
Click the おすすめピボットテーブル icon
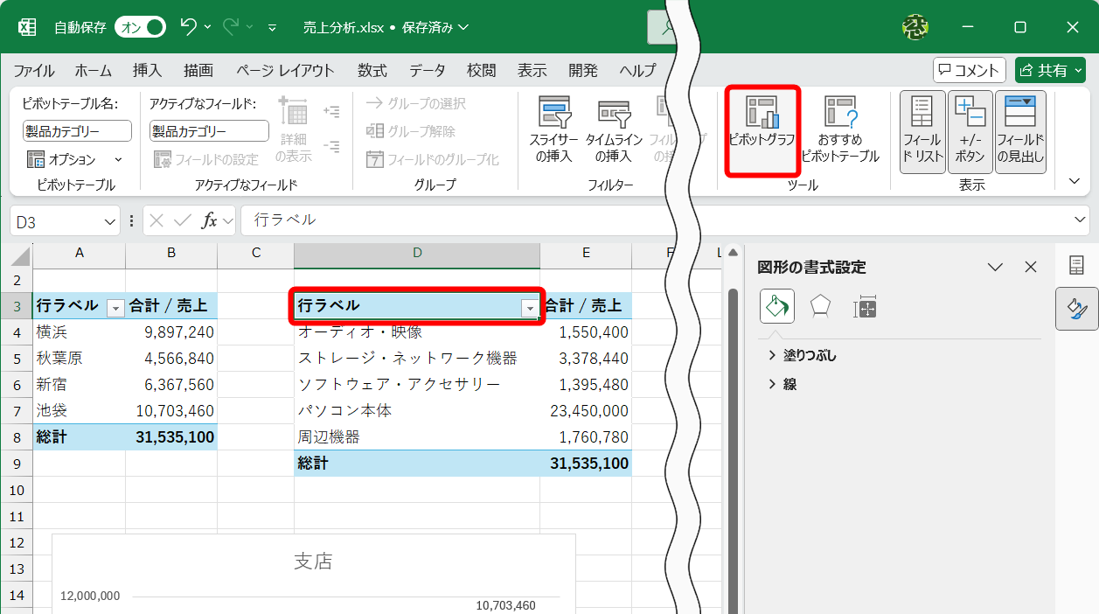click(840, 131)
